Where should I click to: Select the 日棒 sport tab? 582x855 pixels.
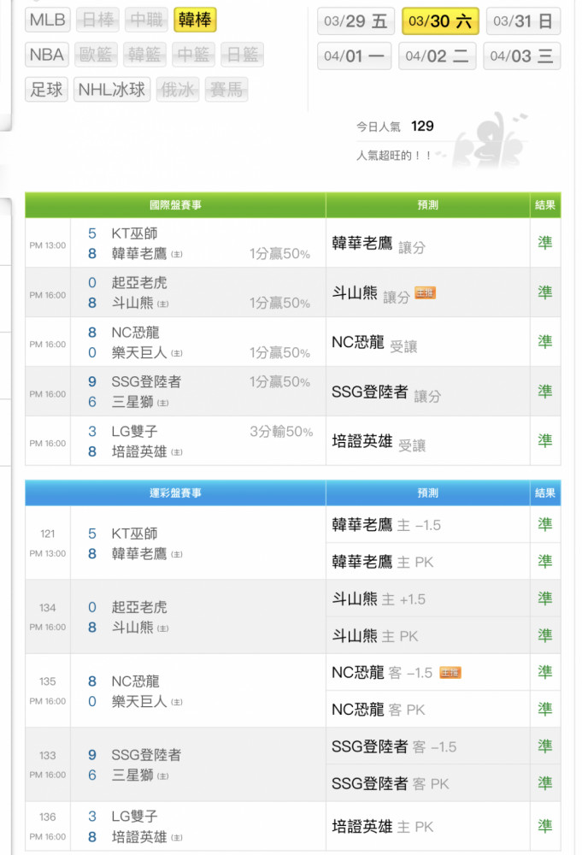(x=98, y=21)
